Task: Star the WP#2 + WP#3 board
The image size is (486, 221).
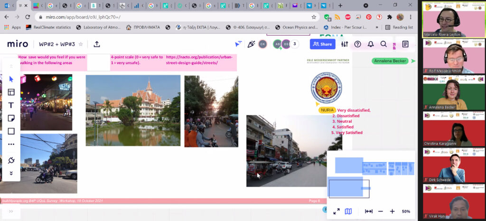Action: (x=81, y=44)
